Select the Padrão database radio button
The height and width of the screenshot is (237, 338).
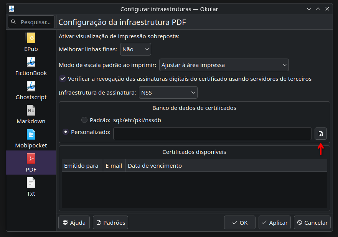tap(84, 120)
